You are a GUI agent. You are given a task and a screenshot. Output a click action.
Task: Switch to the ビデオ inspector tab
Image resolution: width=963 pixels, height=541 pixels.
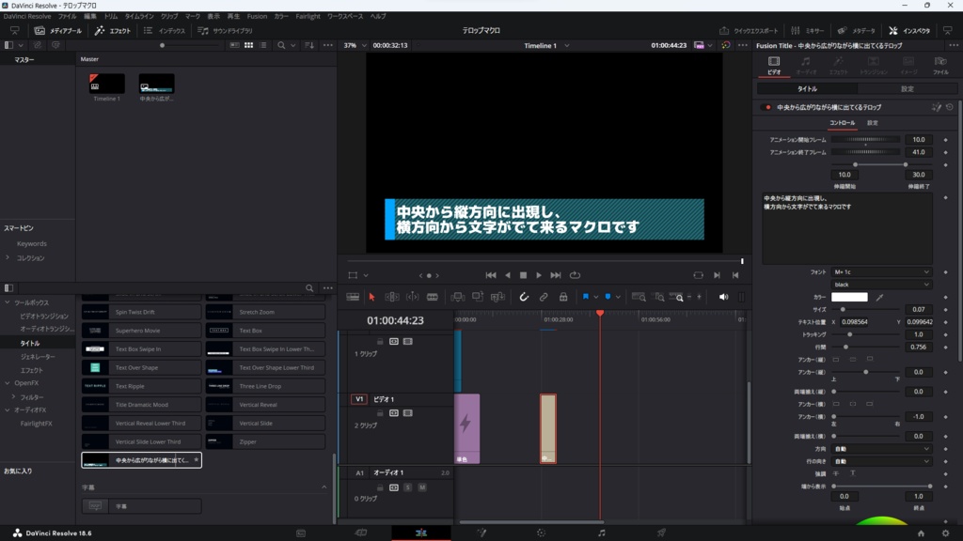pyautogui.click(x=774, y=65)
